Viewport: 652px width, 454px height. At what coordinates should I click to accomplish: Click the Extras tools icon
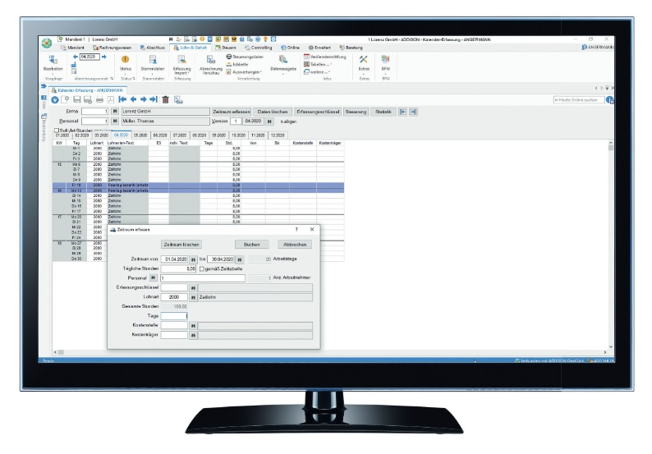point(363,60)
